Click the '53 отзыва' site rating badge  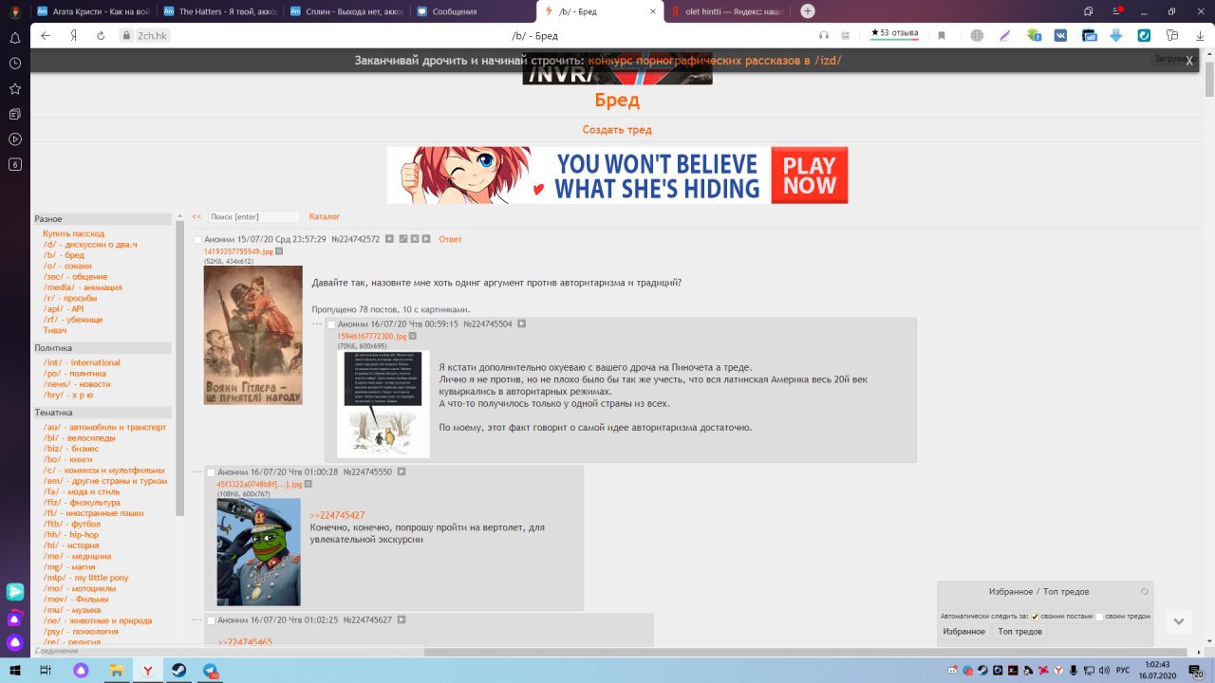(895, 33)
